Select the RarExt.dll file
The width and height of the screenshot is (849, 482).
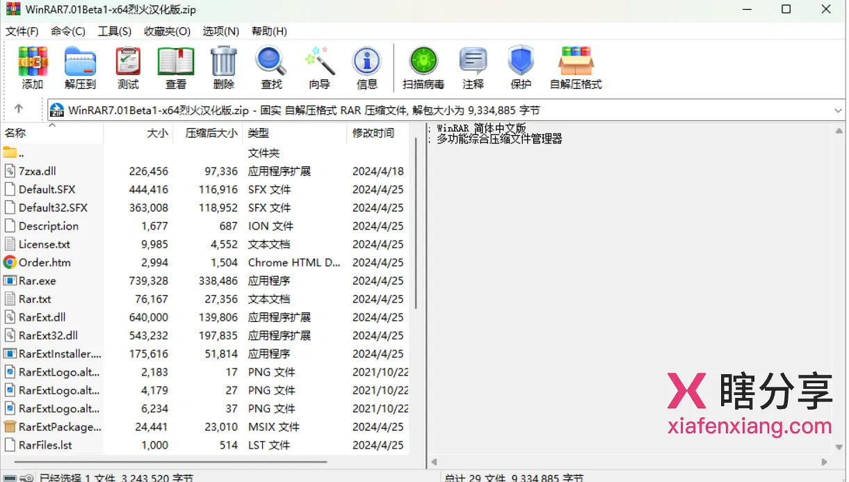click(42, 317)
